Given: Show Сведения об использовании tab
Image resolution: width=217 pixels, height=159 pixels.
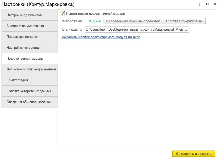Looking at the screenshot, I should (x=30, y=102).
